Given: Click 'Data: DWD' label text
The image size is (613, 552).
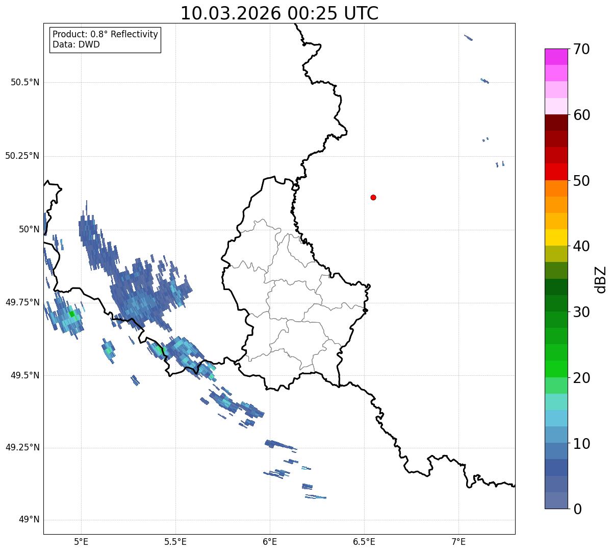Looking at the screenshot, I should click(76, 44).
